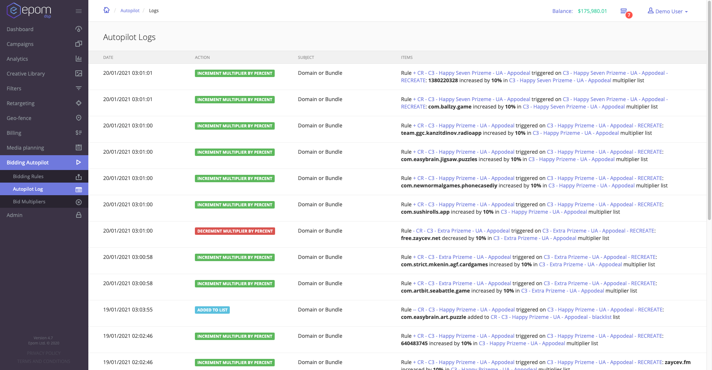Click bundle name team.ggc.kanzitdinov.radioapp

(441, 133)
